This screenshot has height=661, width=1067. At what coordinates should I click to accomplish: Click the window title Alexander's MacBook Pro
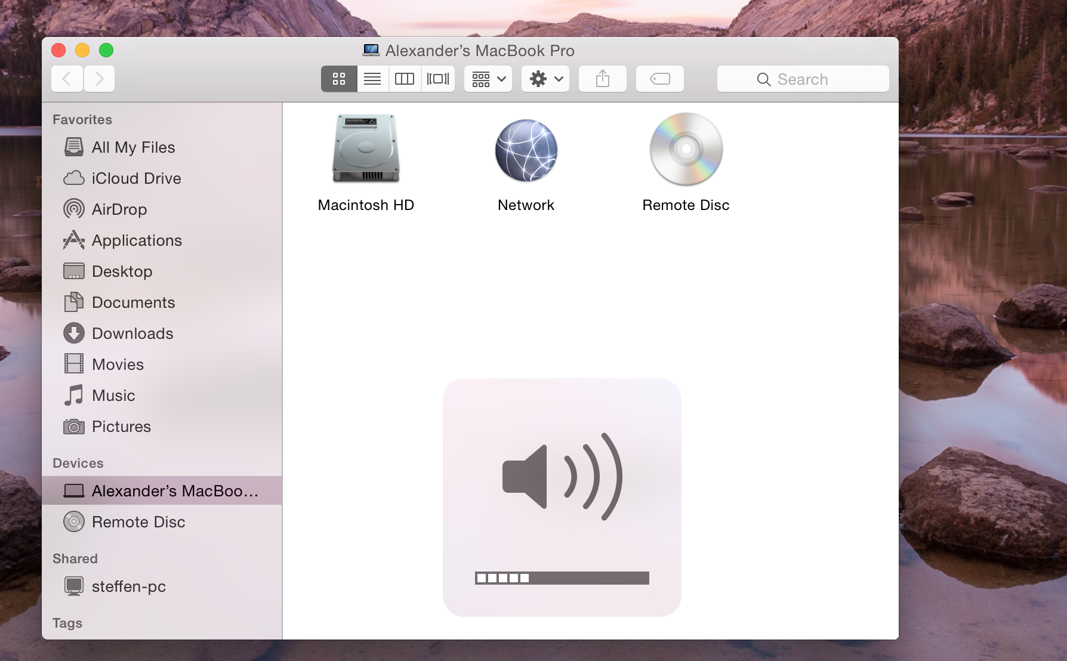(x=480, y=51)
